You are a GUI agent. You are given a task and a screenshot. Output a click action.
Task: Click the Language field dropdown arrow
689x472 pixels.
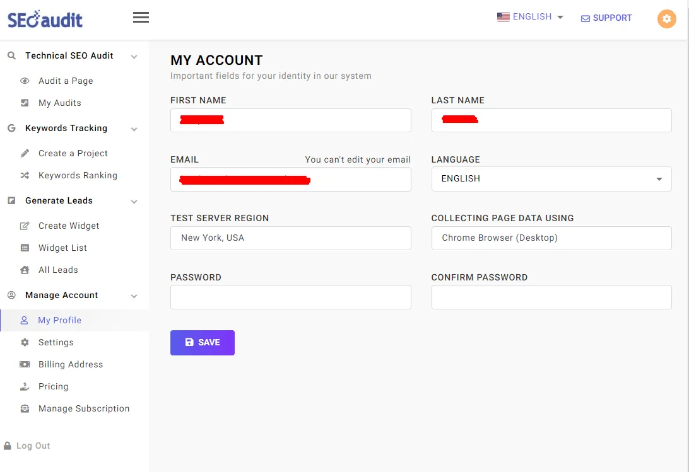(x=659, y=179)
